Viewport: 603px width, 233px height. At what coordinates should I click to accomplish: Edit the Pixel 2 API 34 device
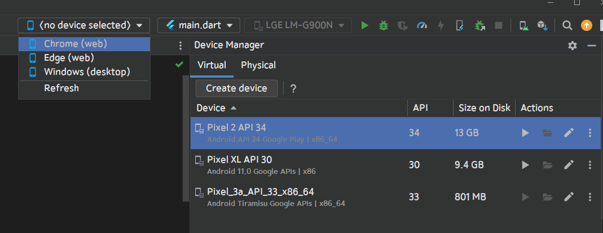point(569,133)
